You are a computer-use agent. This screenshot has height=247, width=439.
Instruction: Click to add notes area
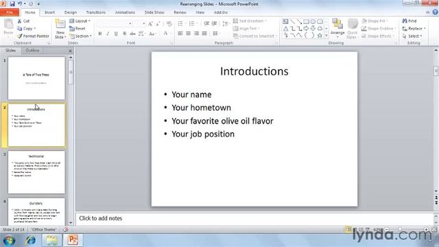point(254,218)
